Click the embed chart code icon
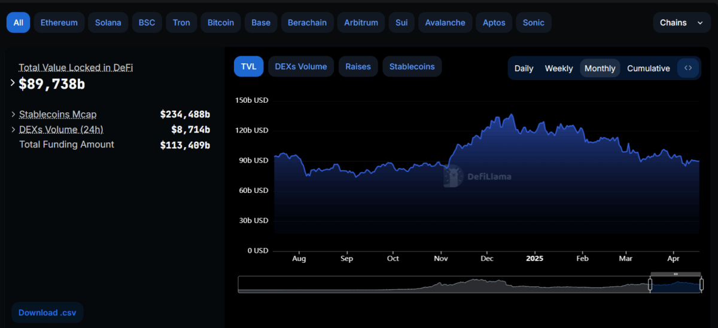Image resolution: width=718 pixels, height=328 pixels. [688, 68]
